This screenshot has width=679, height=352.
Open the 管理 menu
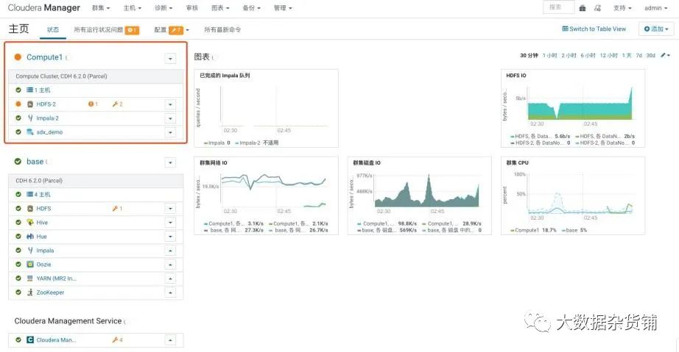click(283, 8)
